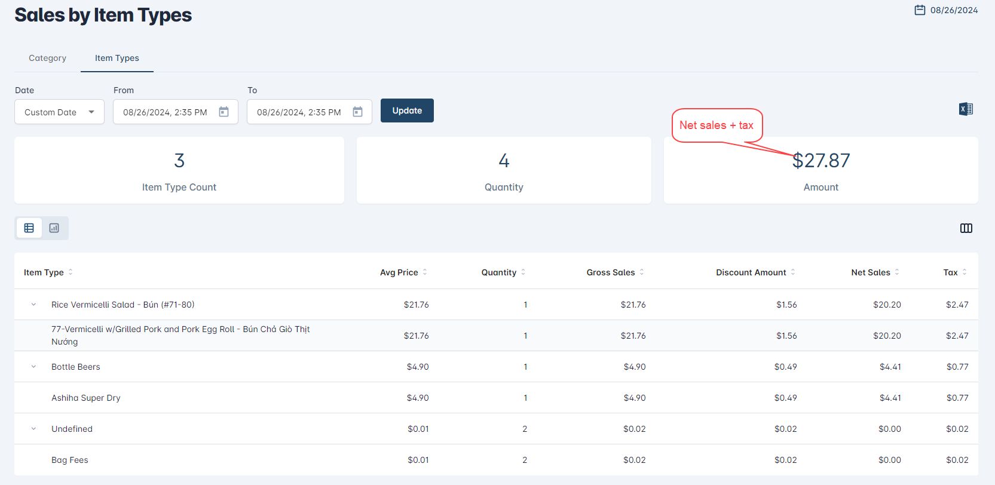Switch to table view toggle

pyautogui.click(x=29, y=228)
